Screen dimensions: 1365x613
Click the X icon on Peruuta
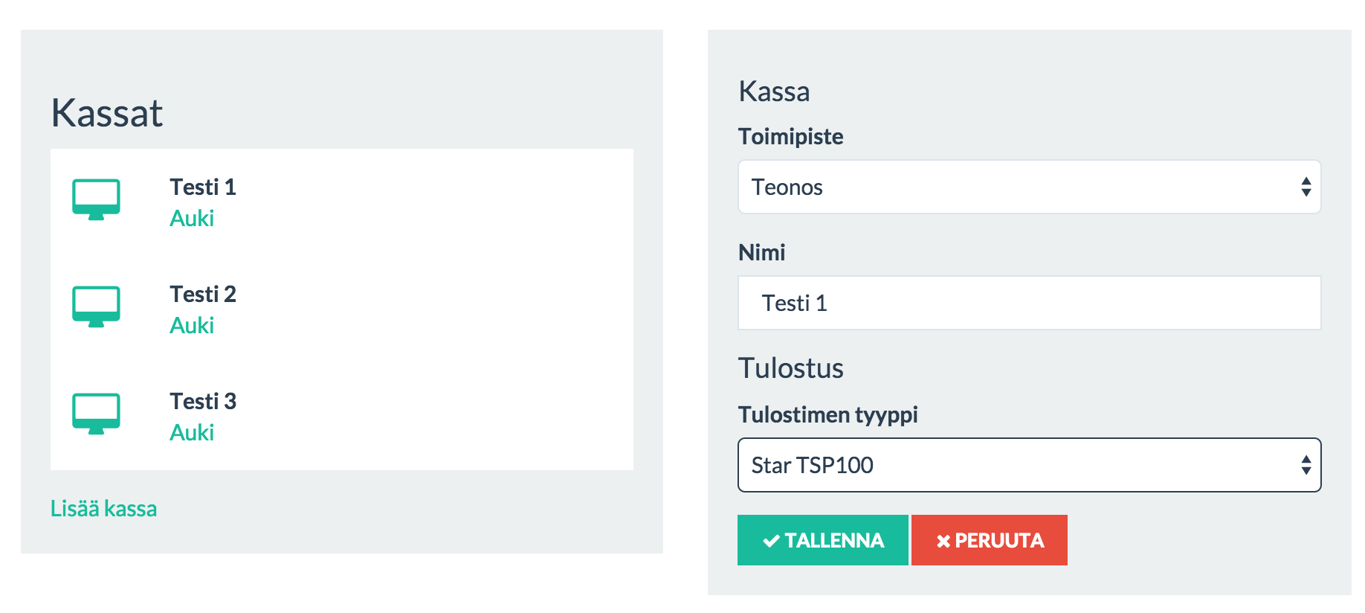pyautogui.click(x=943, y=541)
